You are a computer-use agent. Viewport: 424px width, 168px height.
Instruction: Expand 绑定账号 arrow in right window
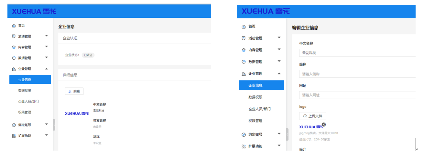pos(279,134)
